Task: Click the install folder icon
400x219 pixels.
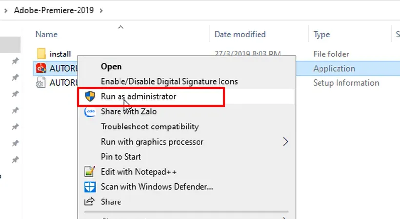Action: pyautogui.click(x=41, y=54)
